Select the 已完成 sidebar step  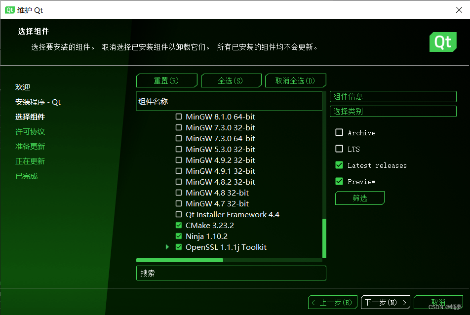pos(26,176)
